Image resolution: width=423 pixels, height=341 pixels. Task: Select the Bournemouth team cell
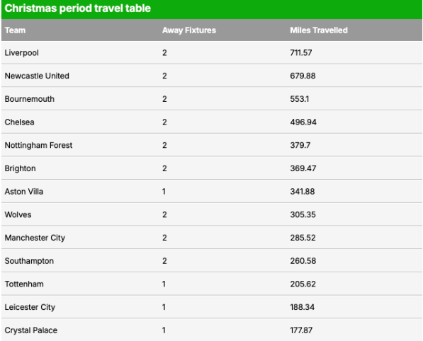pos(30,99)
